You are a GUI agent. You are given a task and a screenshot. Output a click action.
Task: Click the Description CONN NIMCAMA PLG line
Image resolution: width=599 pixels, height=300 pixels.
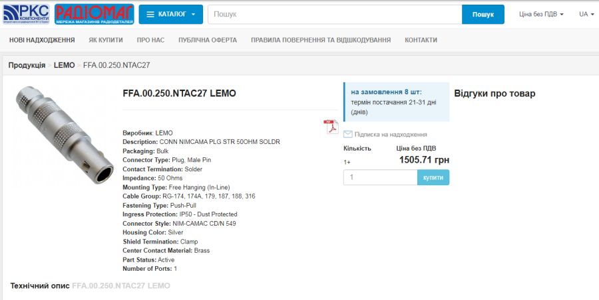coord(201,142)
